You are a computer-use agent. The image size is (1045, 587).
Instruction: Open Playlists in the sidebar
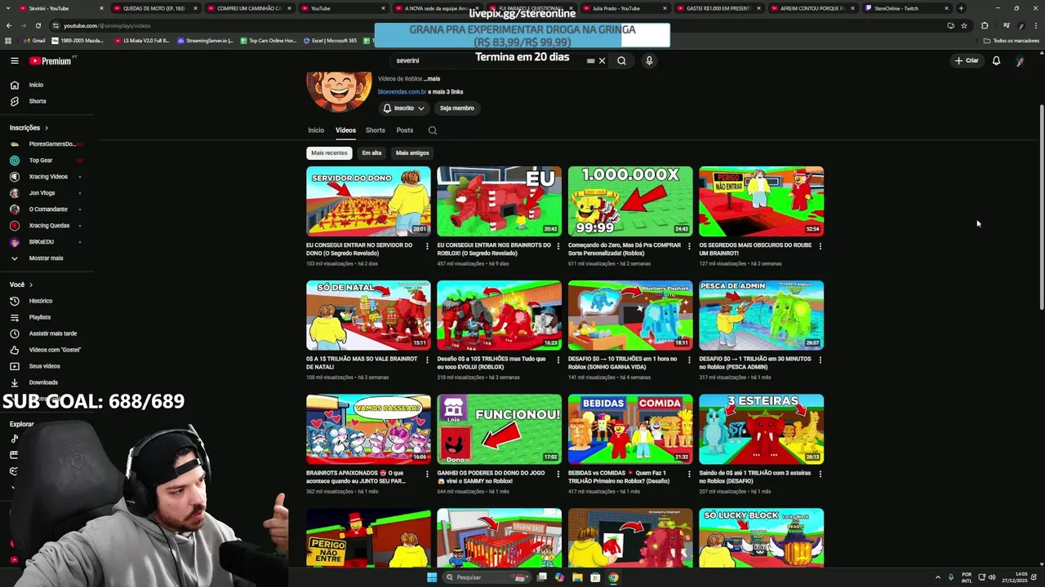pos(39,317)
